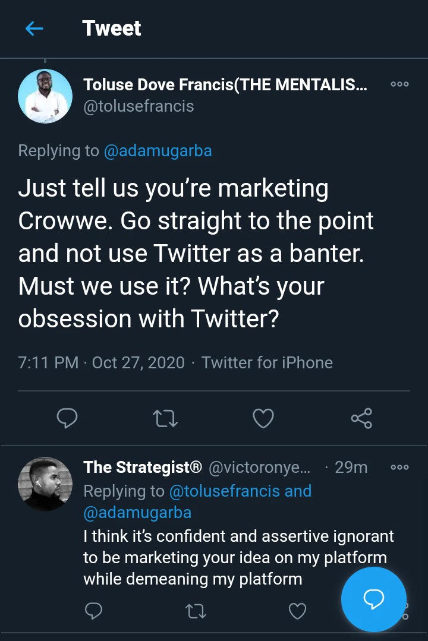The image size is (428, 641).
Task: Tap the back arrow icon
Action: (34, 29)
